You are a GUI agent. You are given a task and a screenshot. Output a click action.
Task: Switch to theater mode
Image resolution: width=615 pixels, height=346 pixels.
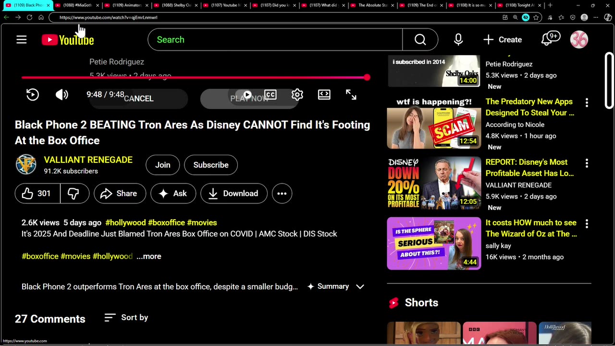[324, 95]
